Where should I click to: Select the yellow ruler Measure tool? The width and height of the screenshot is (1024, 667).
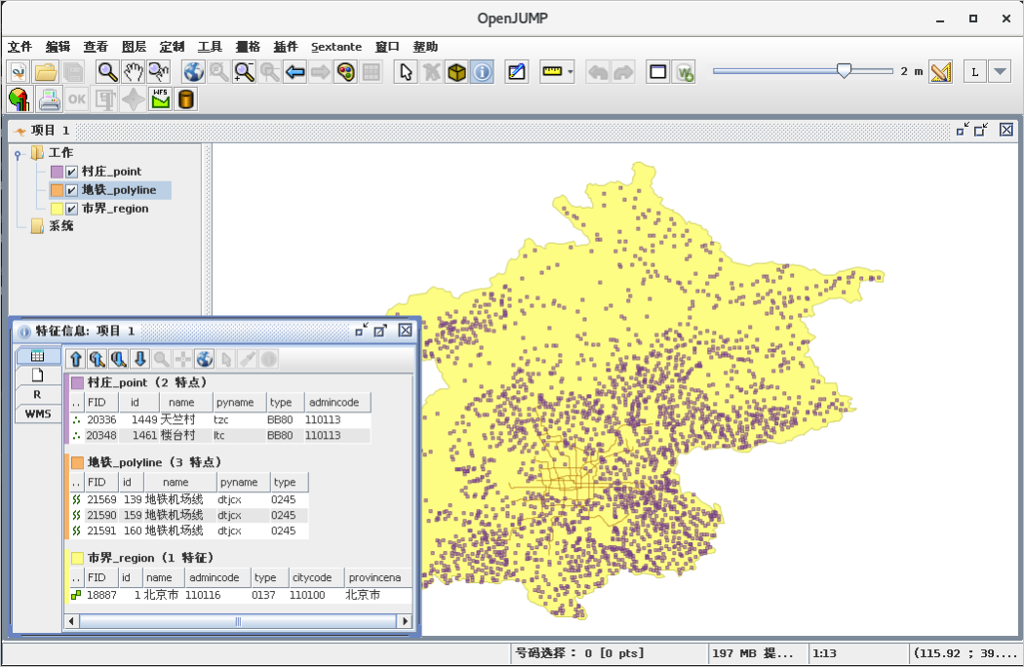point(553,72)
